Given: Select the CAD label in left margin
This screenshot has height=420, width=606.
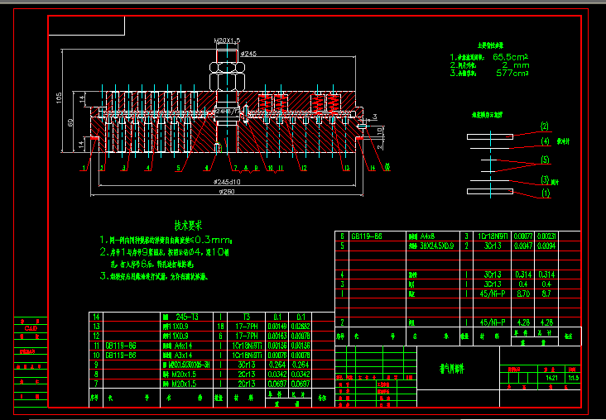Looking at the screenshot, I should point(30,328).
